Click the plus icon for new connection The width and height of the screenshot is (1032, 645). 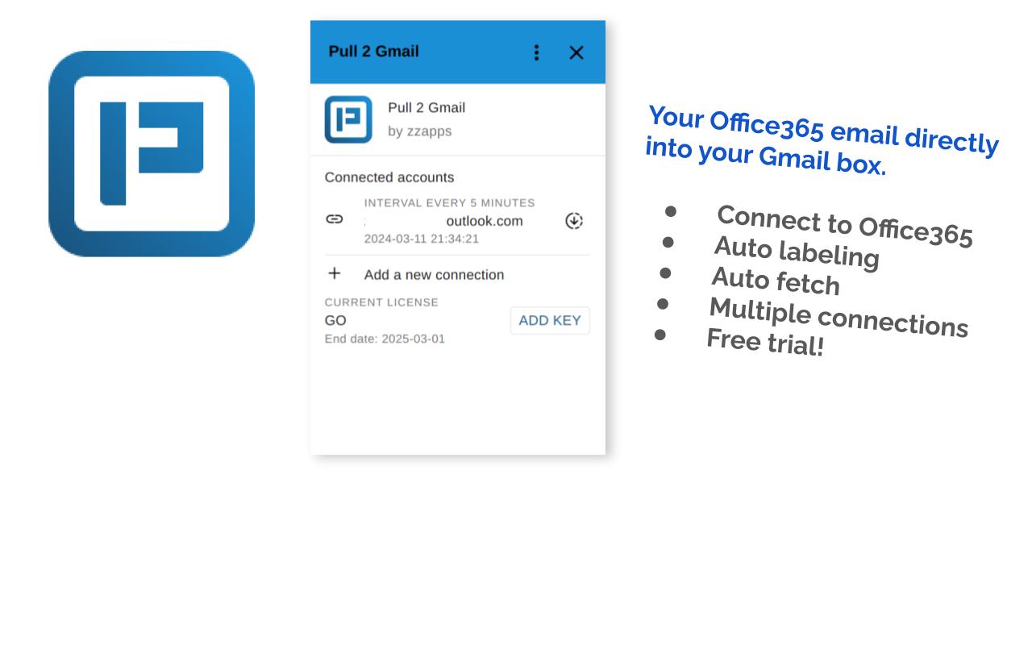pos(335,274)
